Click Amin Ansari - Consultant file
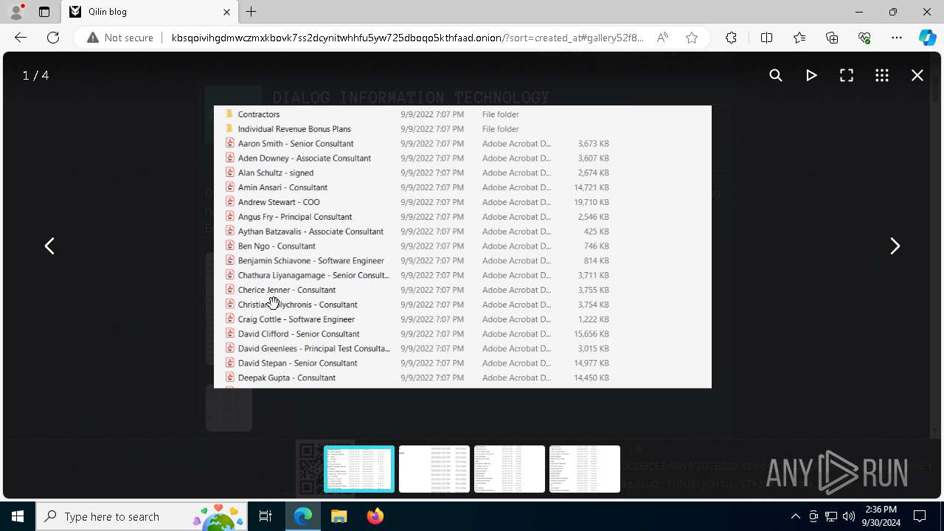The image size is (944, 531). pos(462,187)
